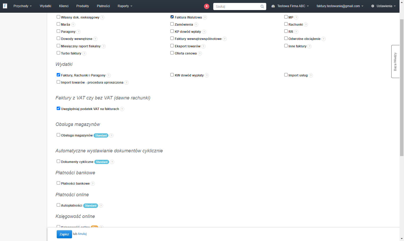The width and height of the screenshot is (404, 241).
Task: Click the search magnifier icon
Action: pos(262,7)
